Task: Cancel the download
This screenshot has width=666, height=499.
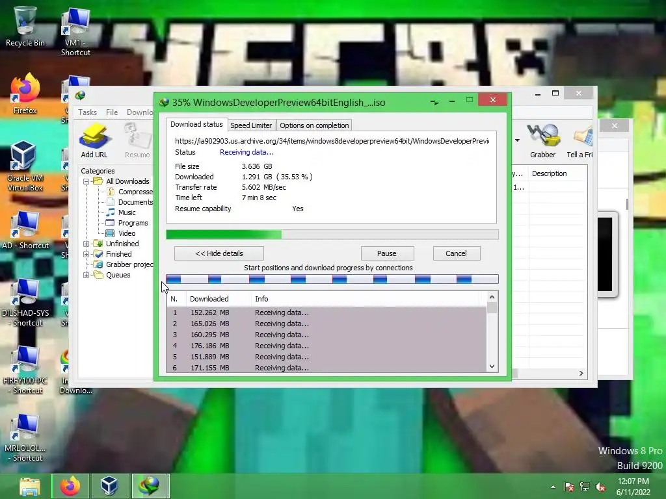Action: (456, 253)
